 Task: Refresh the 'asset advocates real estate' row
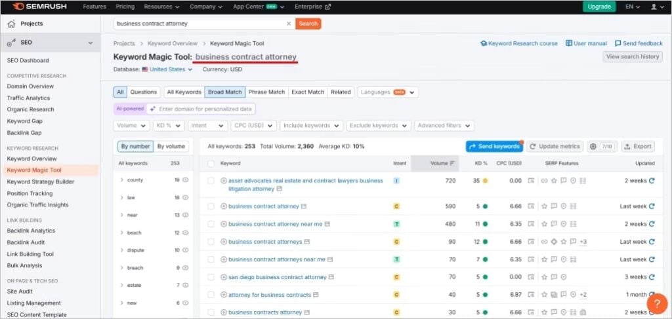click(652, 180)
